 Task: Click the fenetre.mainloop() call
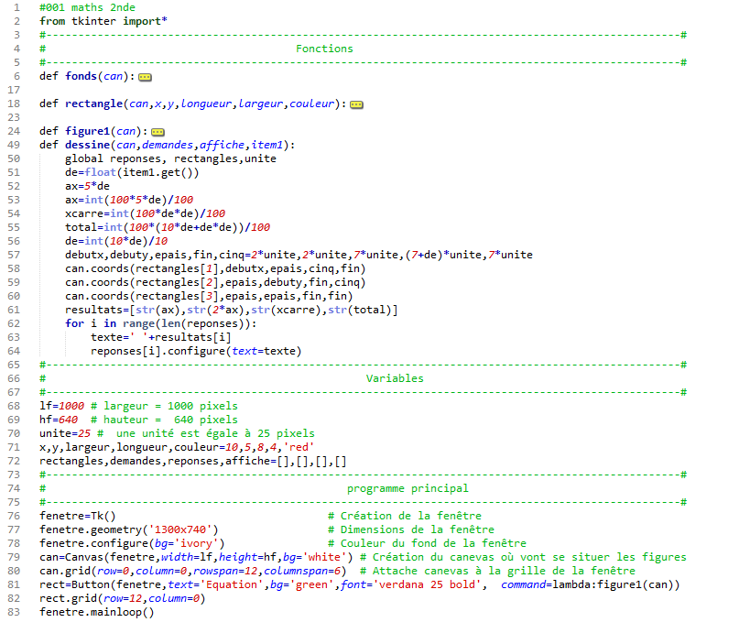click(x=97, y=612)
